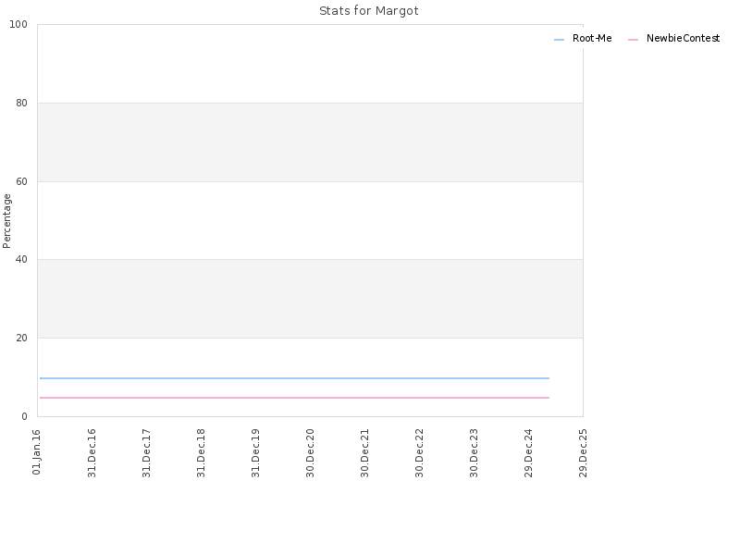The height and width of the screenshot is (555, 740).
Task: Click the pink NewbieContest data line
Action: coord(294,398)
